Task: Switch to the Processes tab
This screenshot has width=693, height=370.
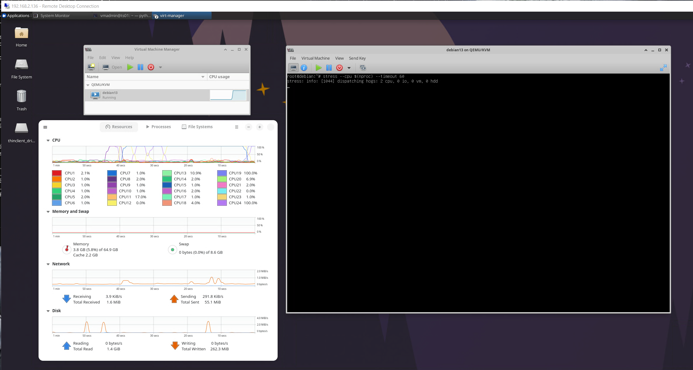Action: click(x=158, y=127)
